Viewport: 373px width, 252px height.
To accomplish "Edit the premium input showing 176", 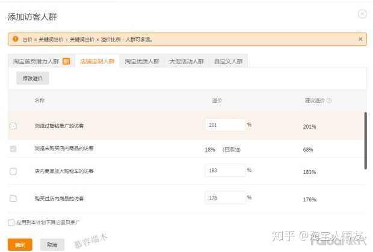I will coord(225,197).
